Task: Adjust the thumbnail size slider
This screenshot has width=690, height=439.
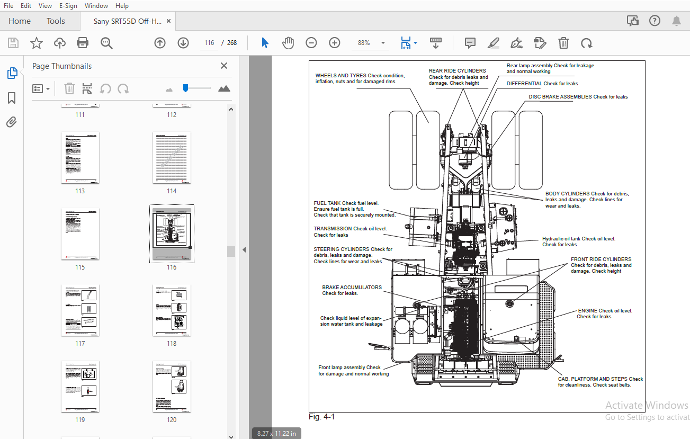Action: (x=186, y=88)
